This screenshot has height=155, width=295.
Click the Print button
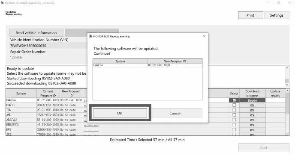click(250, 15)
